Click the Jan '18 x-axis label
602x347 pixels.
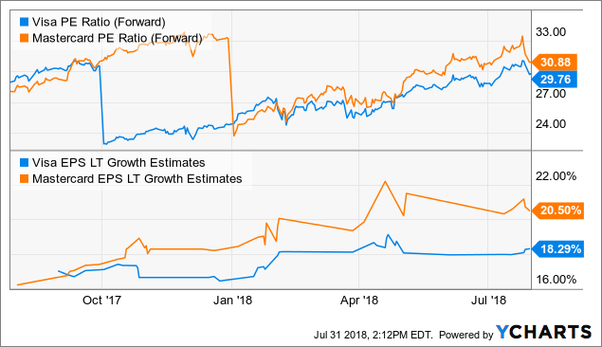232,301
